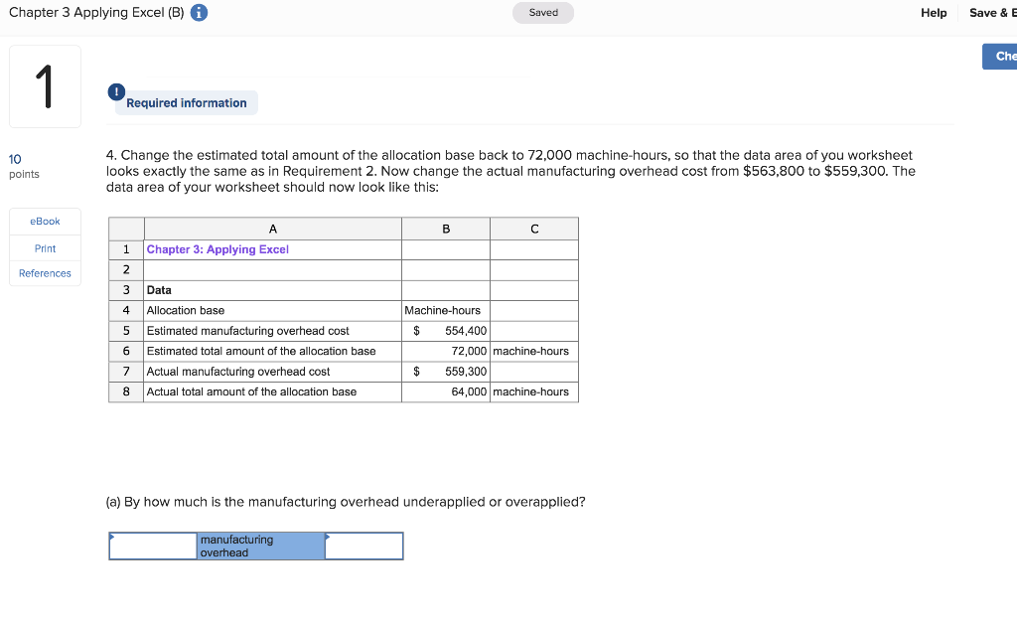This screenshot has height=627, width=1017.
Task: Open the Help menu
Action: (x=934, y=13)
